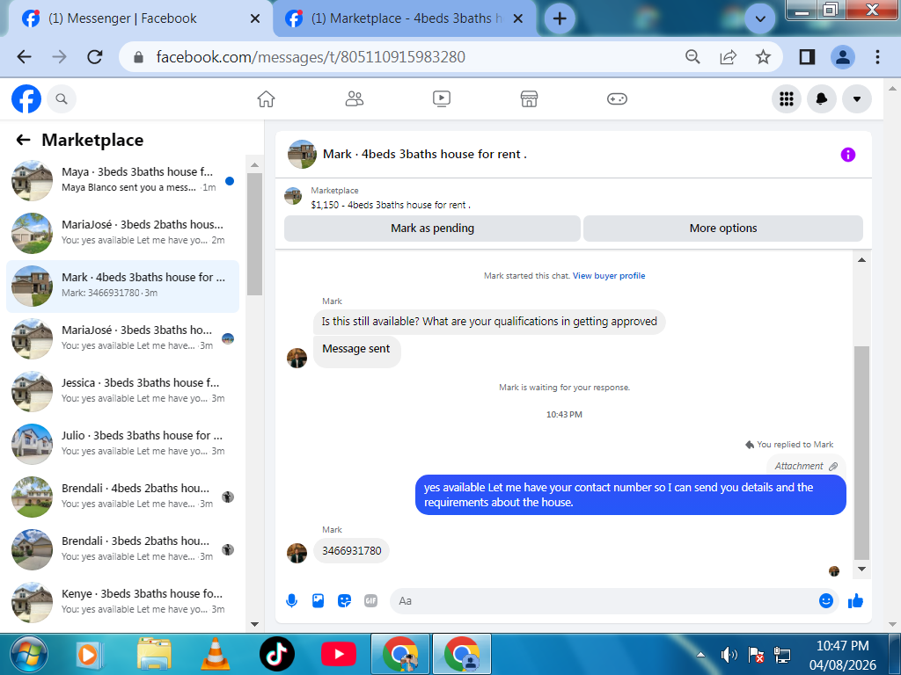Close the Messenger browser tab
Image resolution: width=901 pixels, height=675 pixels.
[255, 19]
